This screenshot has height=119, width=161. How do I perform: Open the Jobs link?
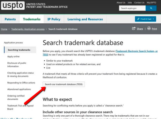coord(130,2)
